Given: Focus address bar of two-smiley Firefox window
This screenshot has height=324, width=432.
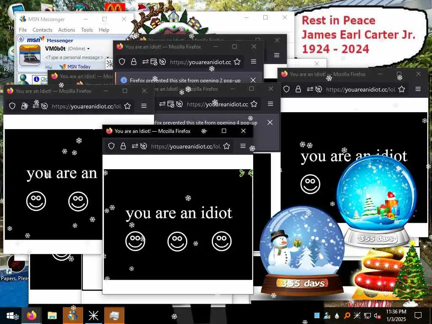Looking at the screenshot, I should 86,106.
